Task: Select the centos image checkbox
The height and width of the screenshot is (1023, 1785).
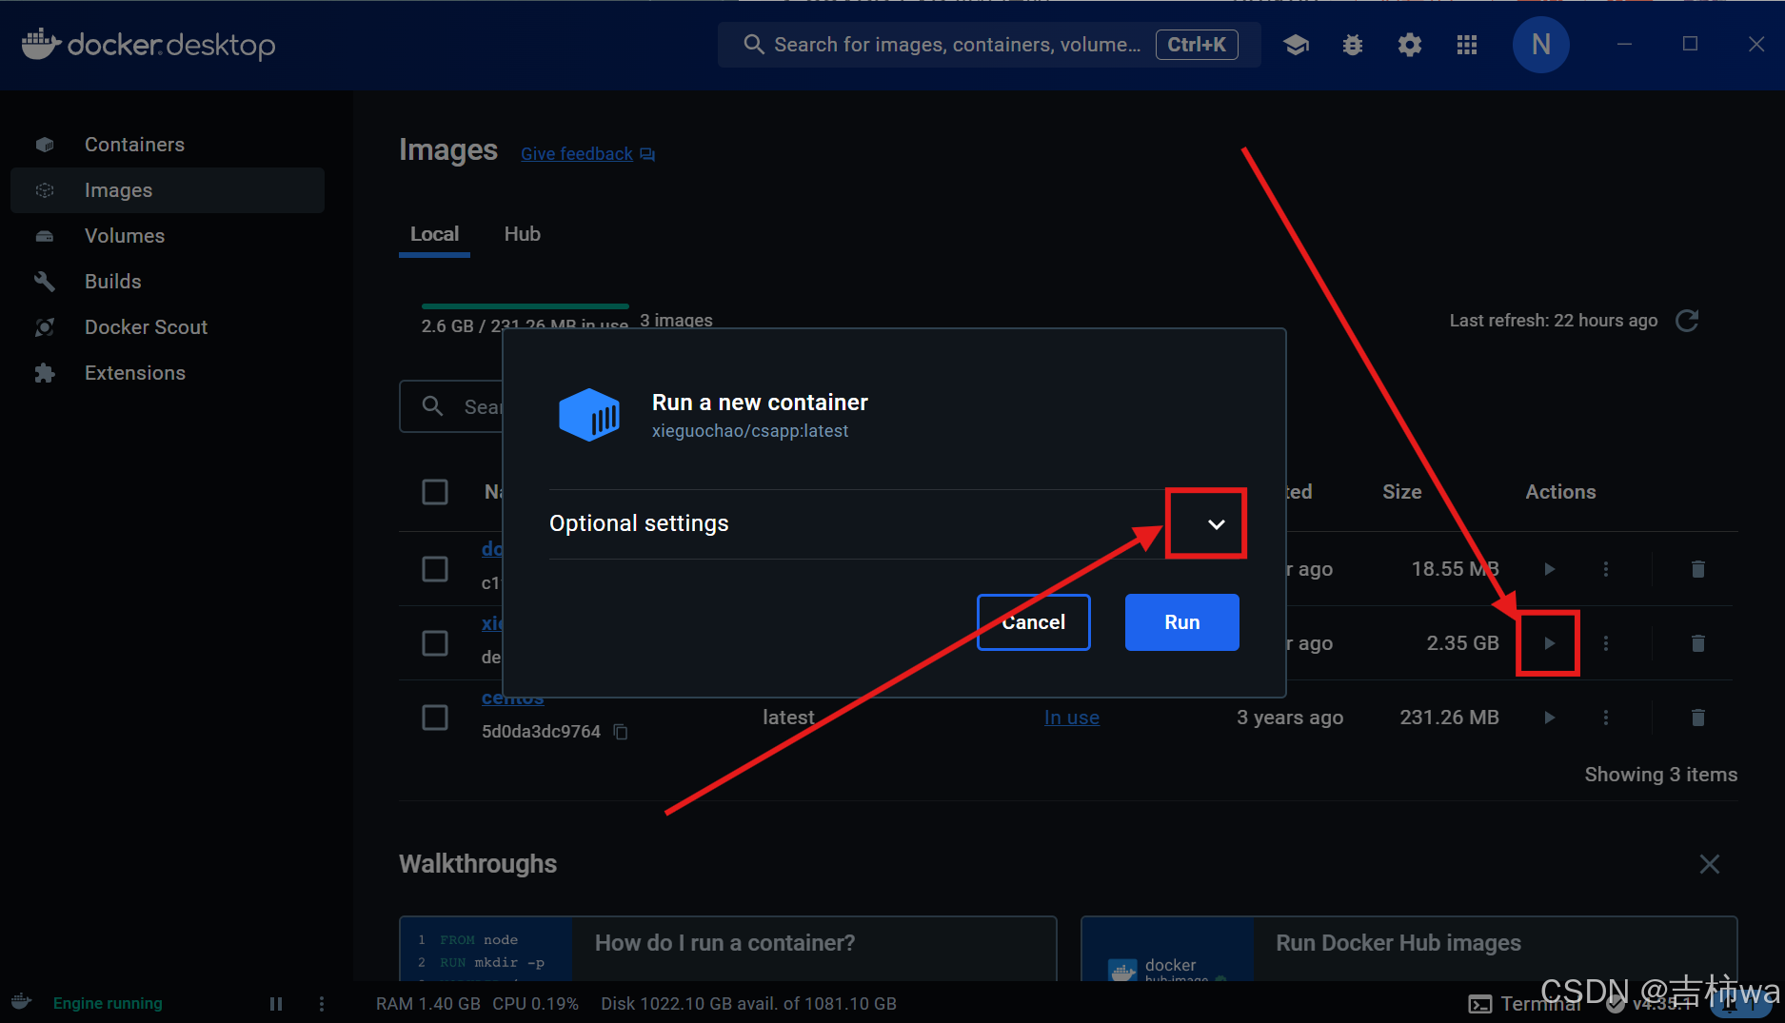Action: pos(435,717)
